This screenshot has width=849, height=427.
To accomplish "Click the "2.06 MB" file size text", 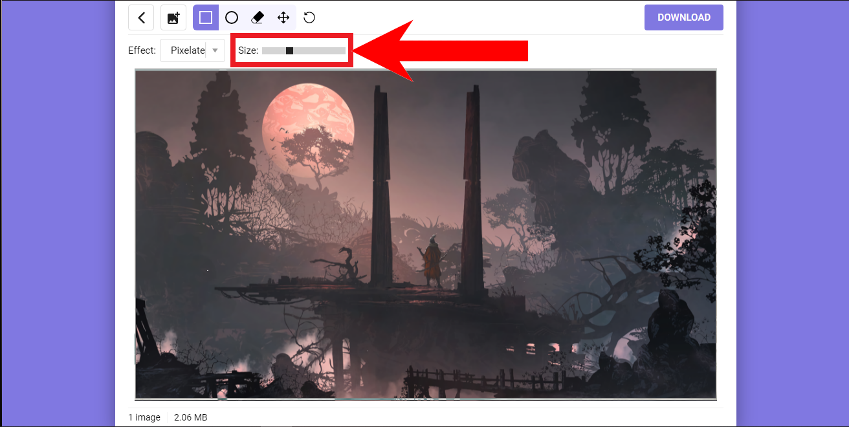I will 191,417.
